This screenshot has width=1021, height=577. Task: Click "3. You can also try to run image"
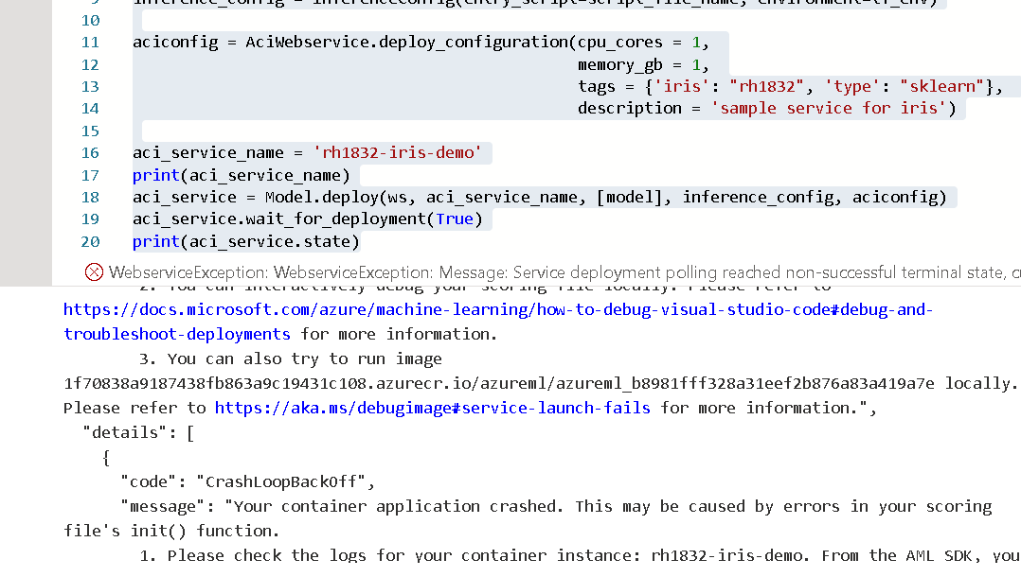(291, 359)
